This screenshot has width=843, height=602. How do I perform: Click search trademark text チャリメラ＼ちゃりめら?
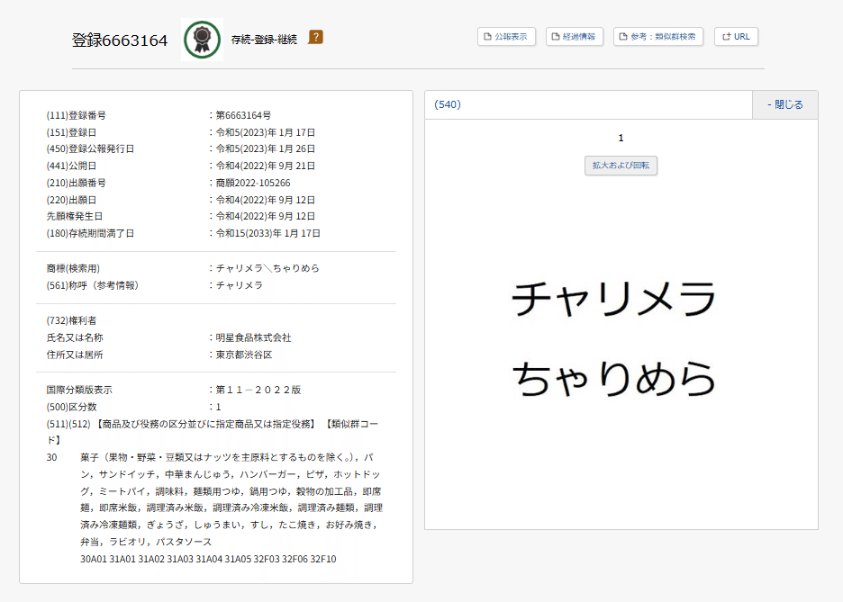click(267, 268)
